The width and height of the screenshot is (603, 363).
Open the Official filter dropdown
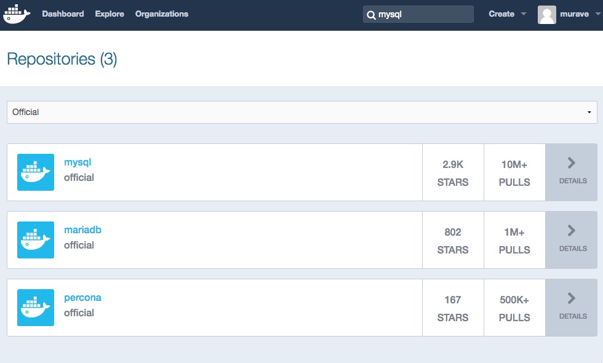click(x=302, y=112)
